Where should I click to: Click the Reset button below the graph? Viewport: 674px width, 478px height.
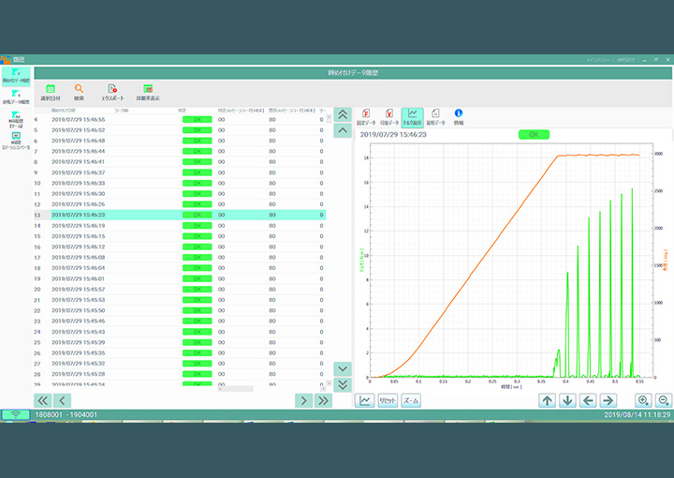[388, 400]
